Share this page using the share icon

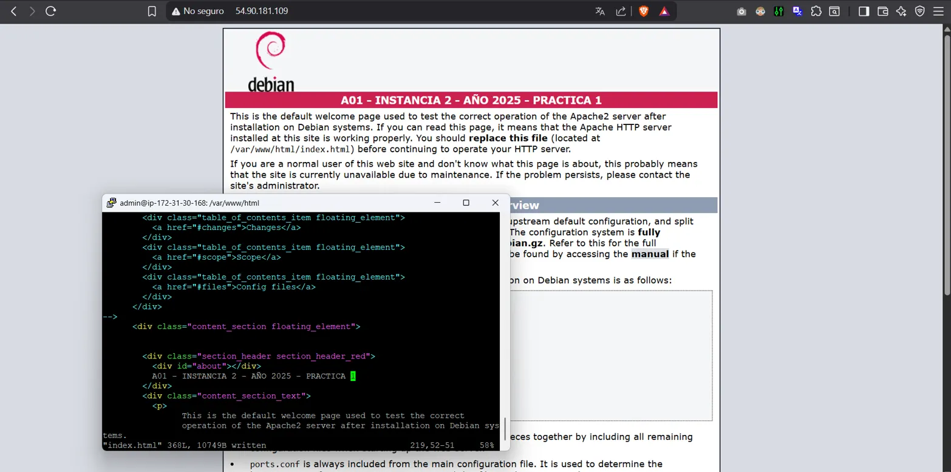(x=621, y=12)
